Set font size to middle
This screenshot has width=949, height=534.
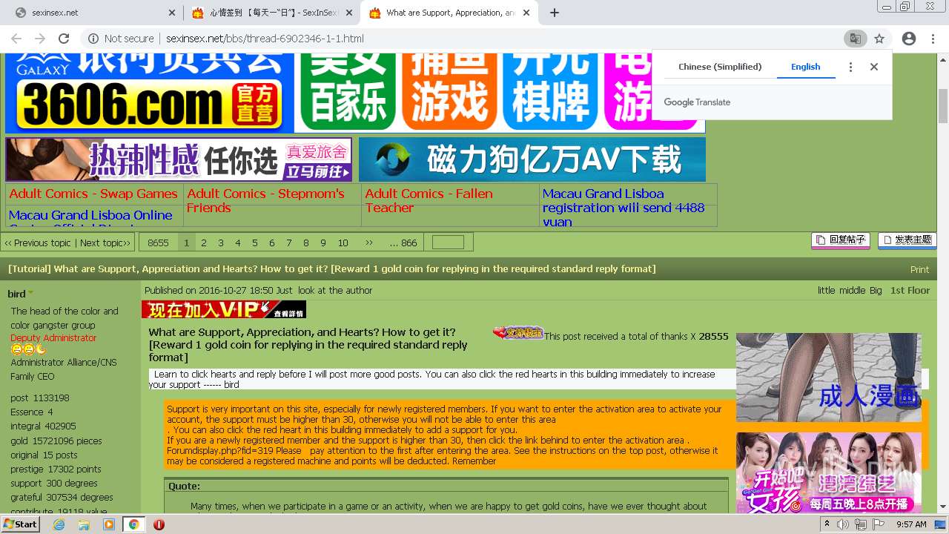(852, 290)
